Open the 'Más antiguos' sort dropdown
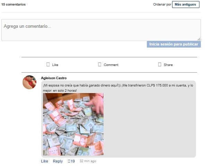Image resolution: width=205 pixels, height=166 pixels. [x=186, y=5]
